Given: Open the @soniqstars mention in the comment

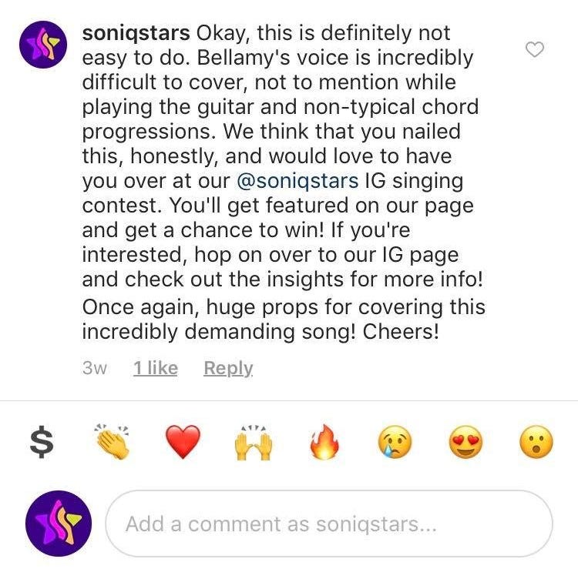Looking at the screenshot, I should [307, 181].
